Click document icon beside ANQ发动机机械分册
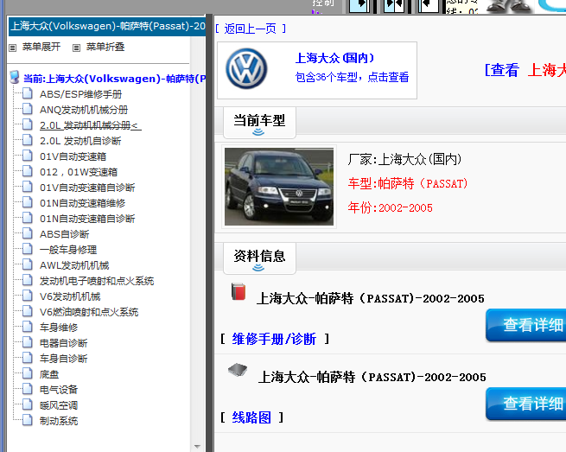The height and width of the screenshot is (452, 566). click(x=28, y=109)
